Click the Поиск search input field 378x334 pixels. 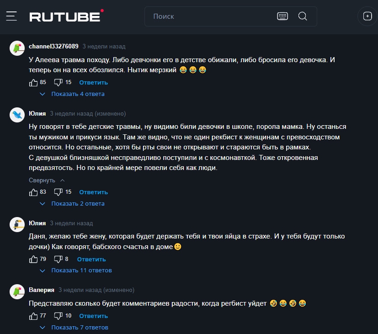212,16
